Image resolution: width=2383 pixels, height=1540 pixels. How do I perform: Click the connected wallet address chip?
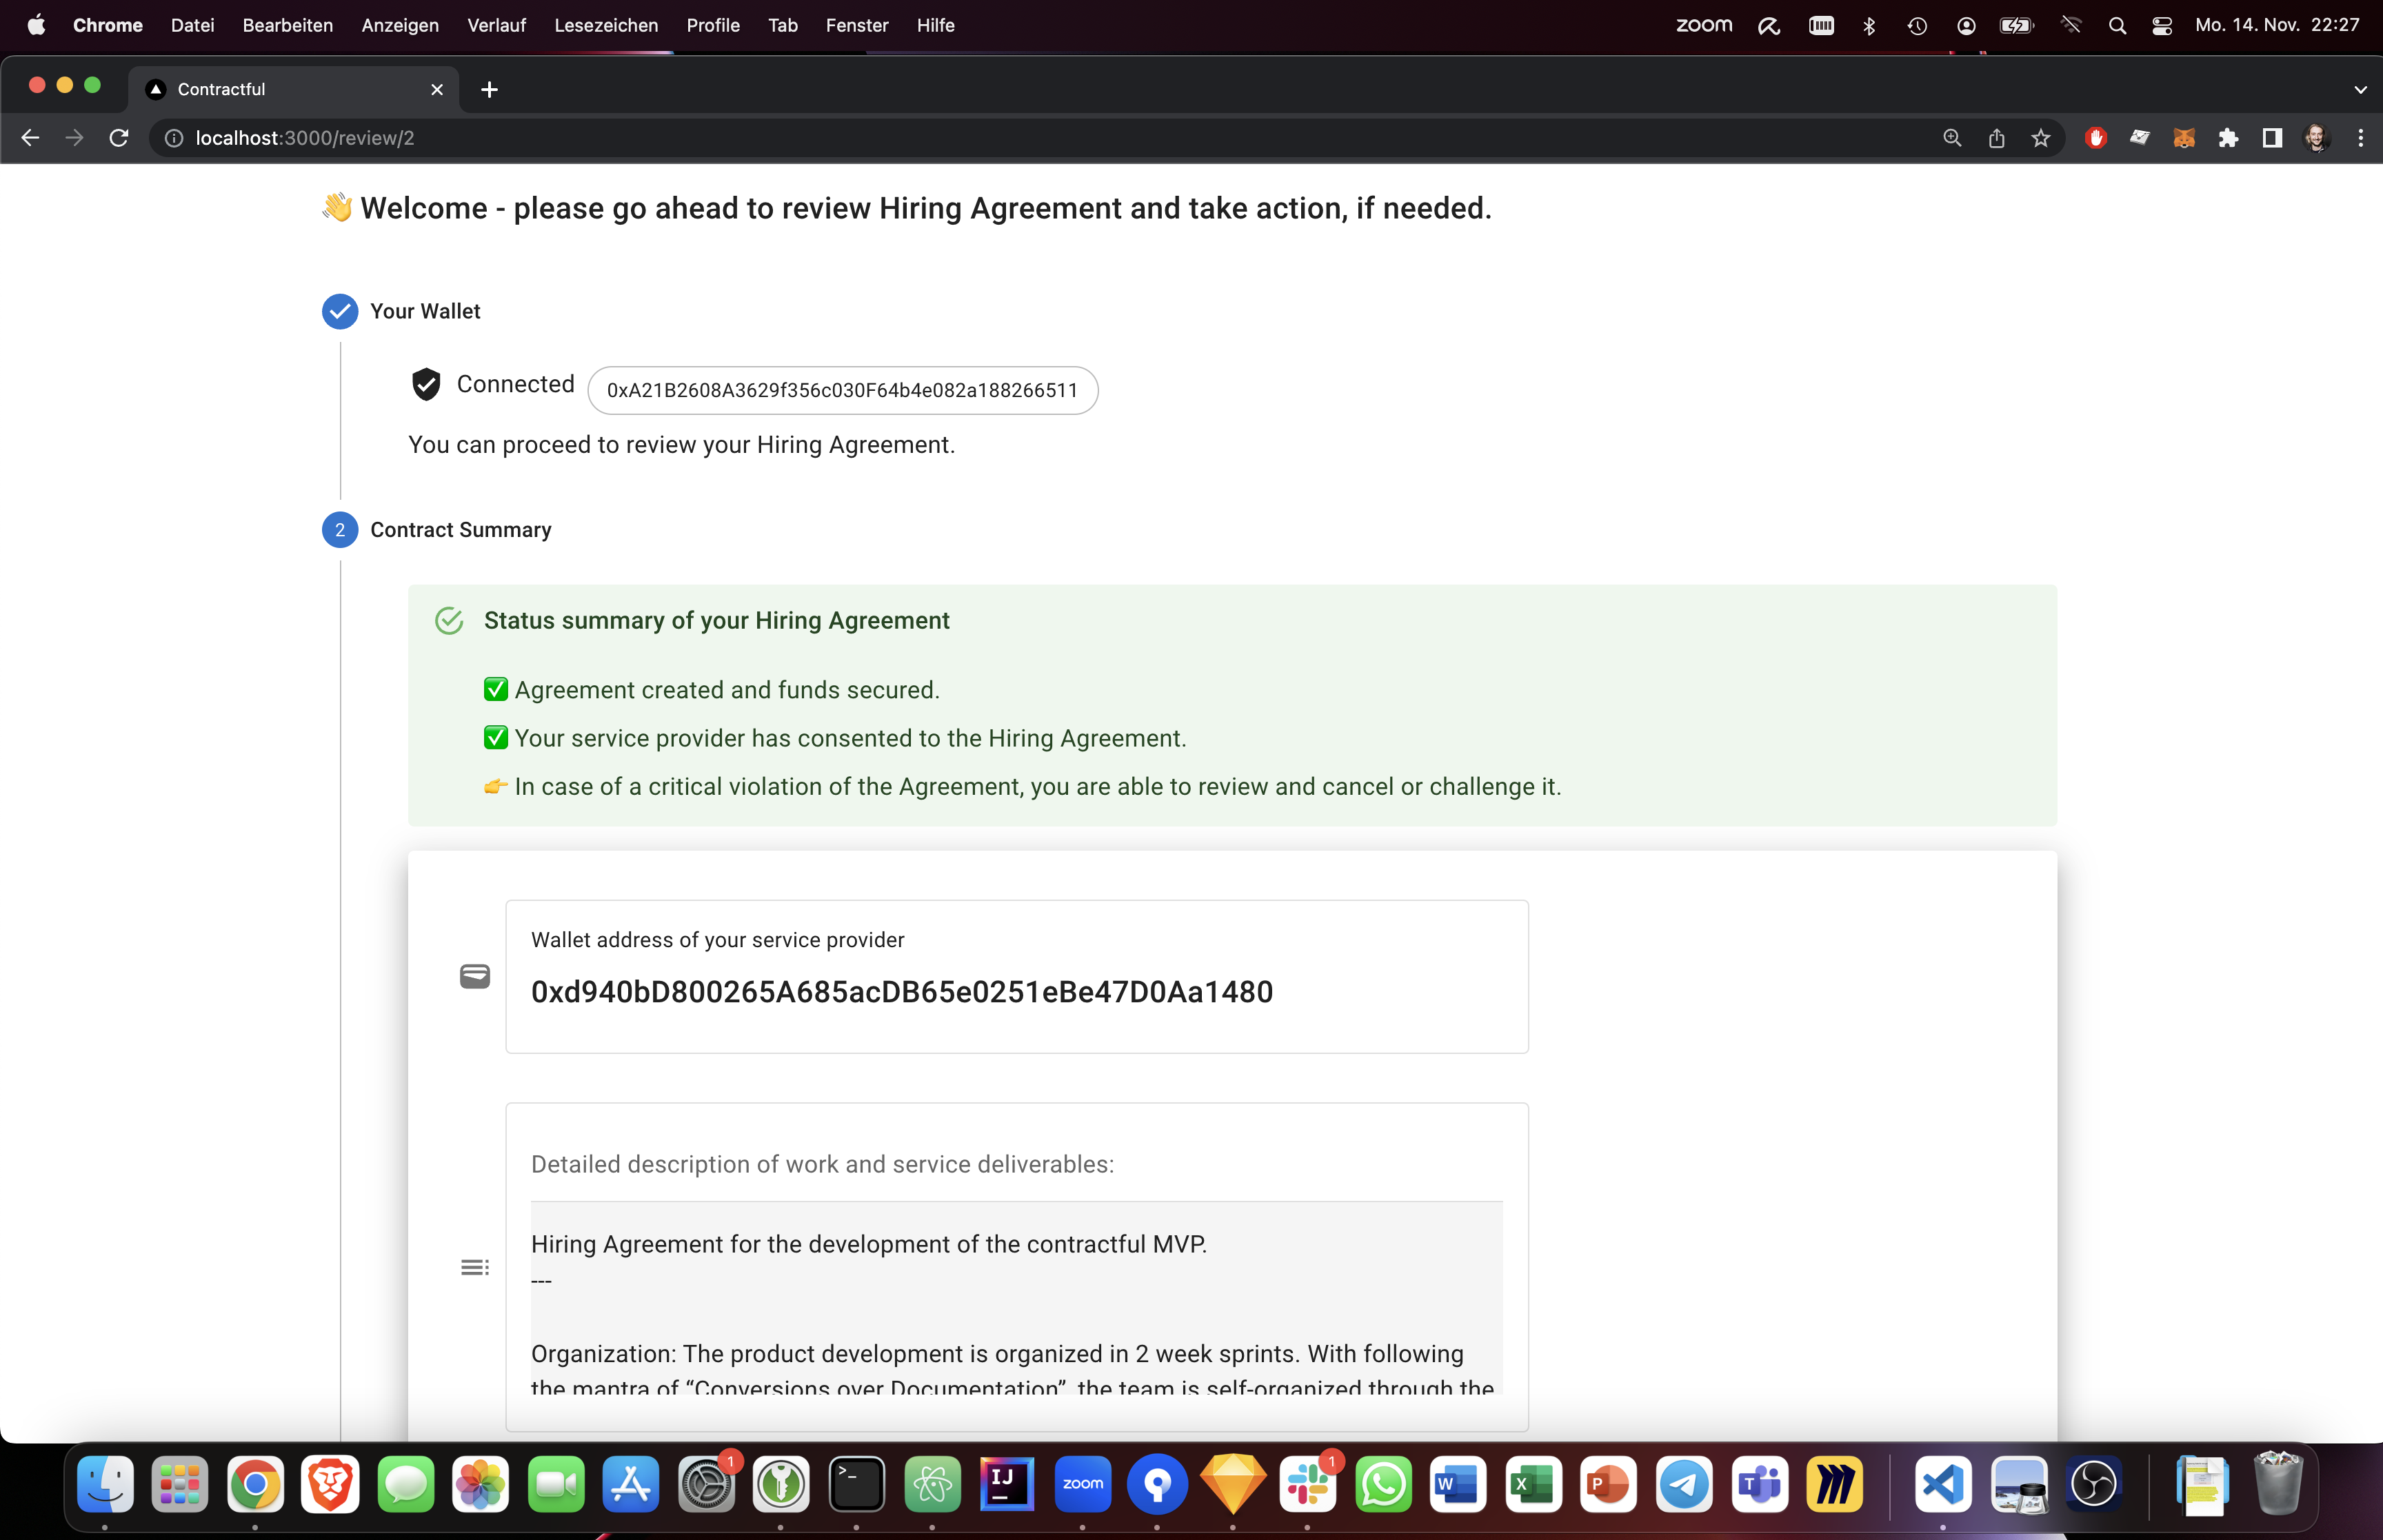pos(842,390)
